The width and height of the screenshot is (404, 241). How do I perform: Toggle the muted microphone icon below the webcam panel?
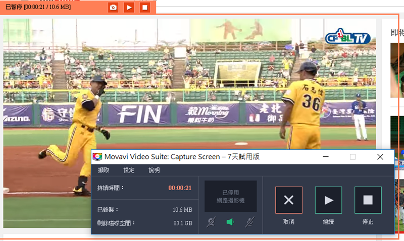pos(211,222)
